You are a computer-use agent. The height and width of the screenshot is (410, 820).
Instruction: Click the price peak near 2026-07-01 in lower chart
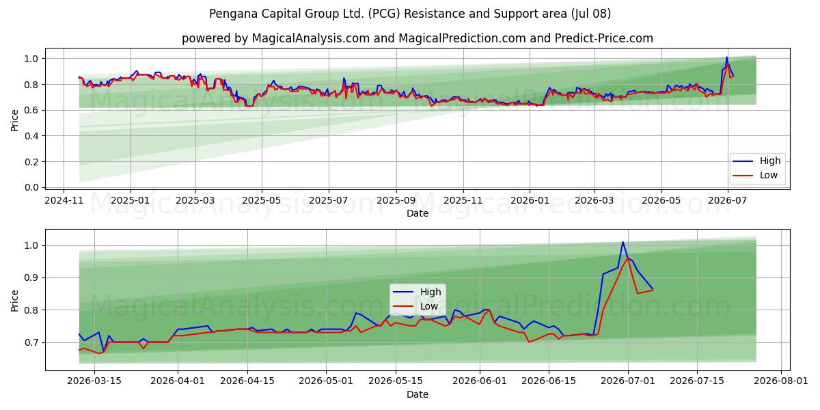click(623, 242)
